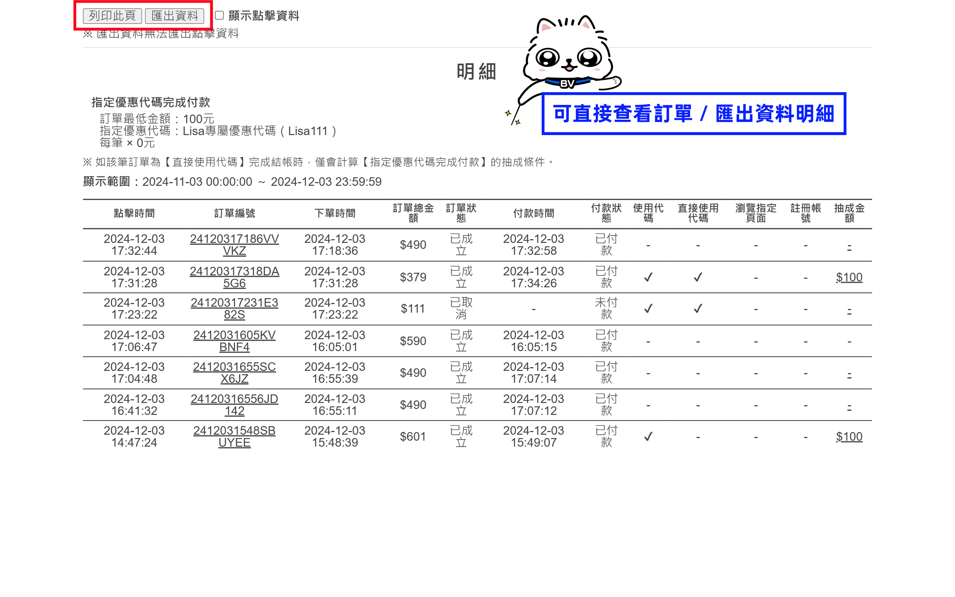Viewport: 955px width, 597px height.
Task: Open order 2412031548SBUYEE link
Action: click(234, 436)
